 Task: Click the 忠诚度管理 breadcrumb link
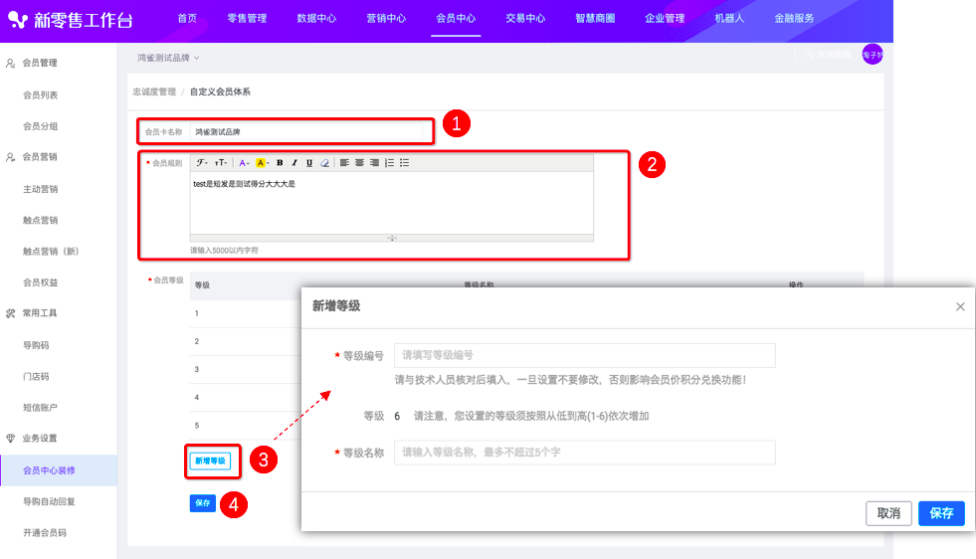point(154,92)
